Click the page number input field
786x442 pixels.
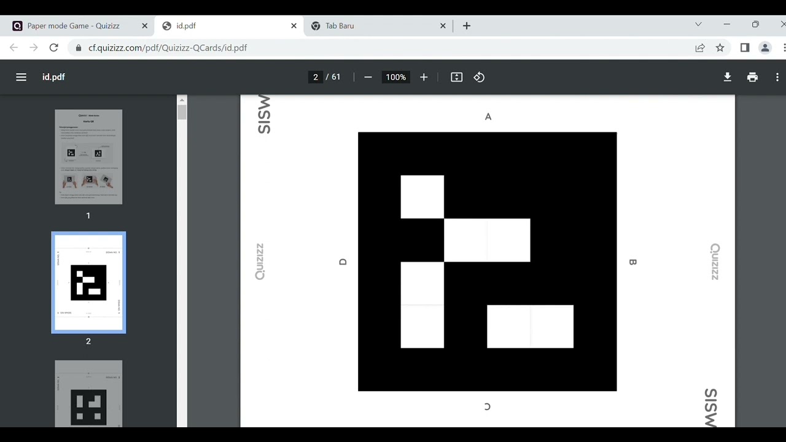[316, 77]
